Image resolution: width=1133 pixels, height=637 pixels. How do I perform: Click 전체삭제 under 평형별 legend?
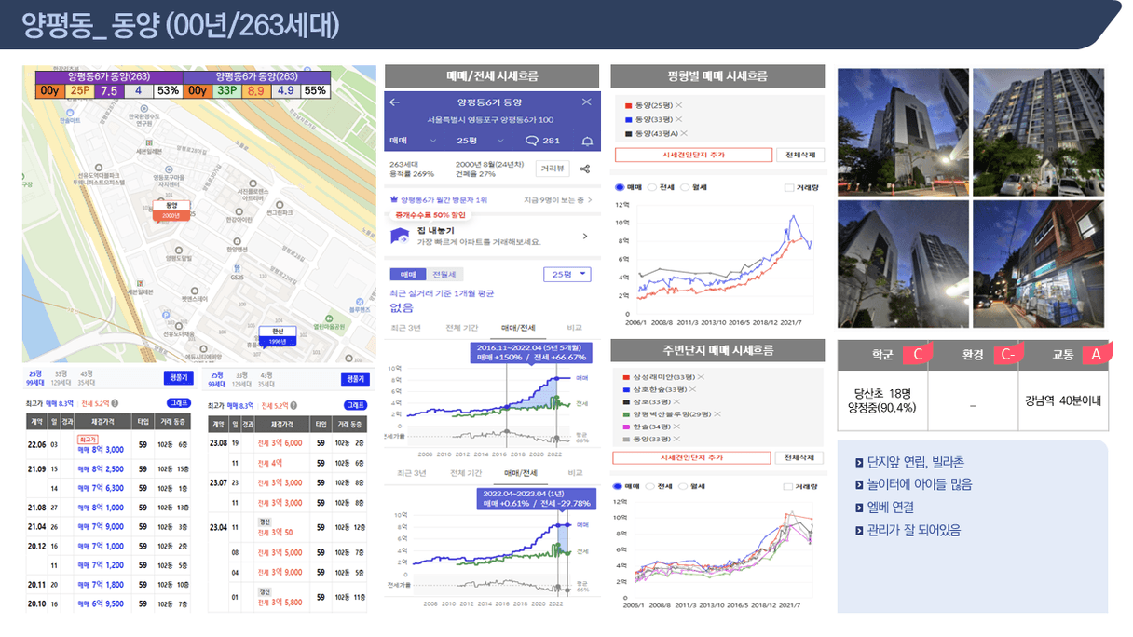[800, 155]
